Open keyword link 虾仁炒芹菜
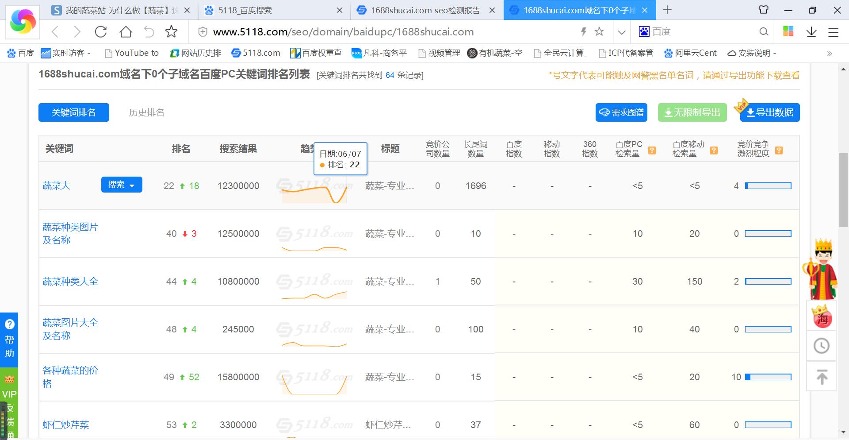Viewport: 849px width, 440px height. [x=66, y=425]
